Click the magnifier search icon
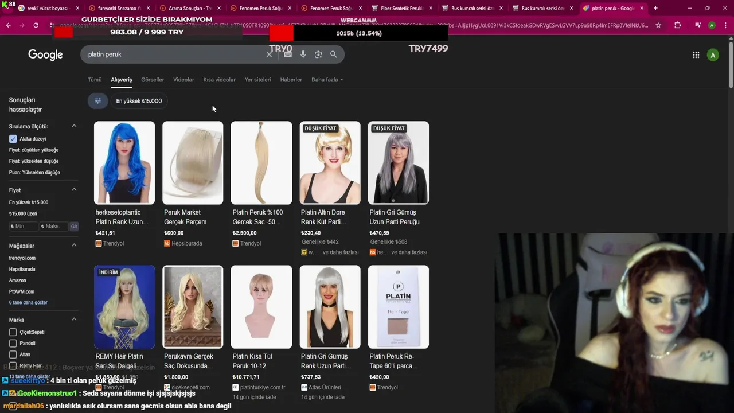Viewport: 734px width, 413px height. coord(333,54)
